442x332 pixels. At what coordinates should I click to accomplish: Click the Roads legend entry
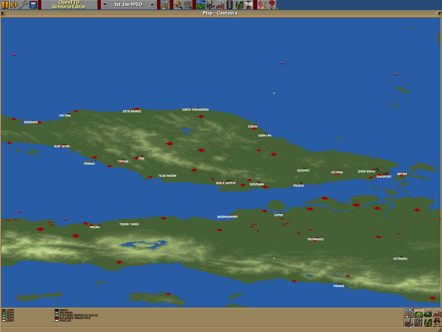tap(61, 310)
